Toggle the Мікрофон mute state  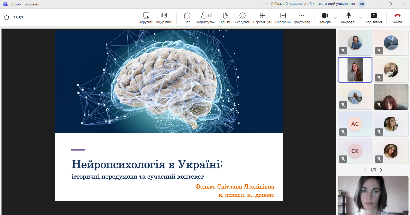(x=348, y=18)
